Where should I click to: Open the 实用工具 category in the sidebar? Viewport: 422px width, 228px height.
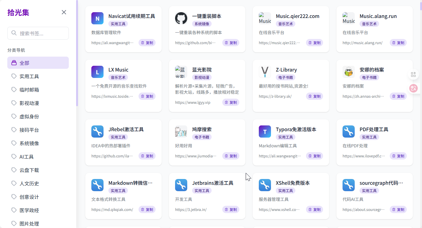point(38,76)
